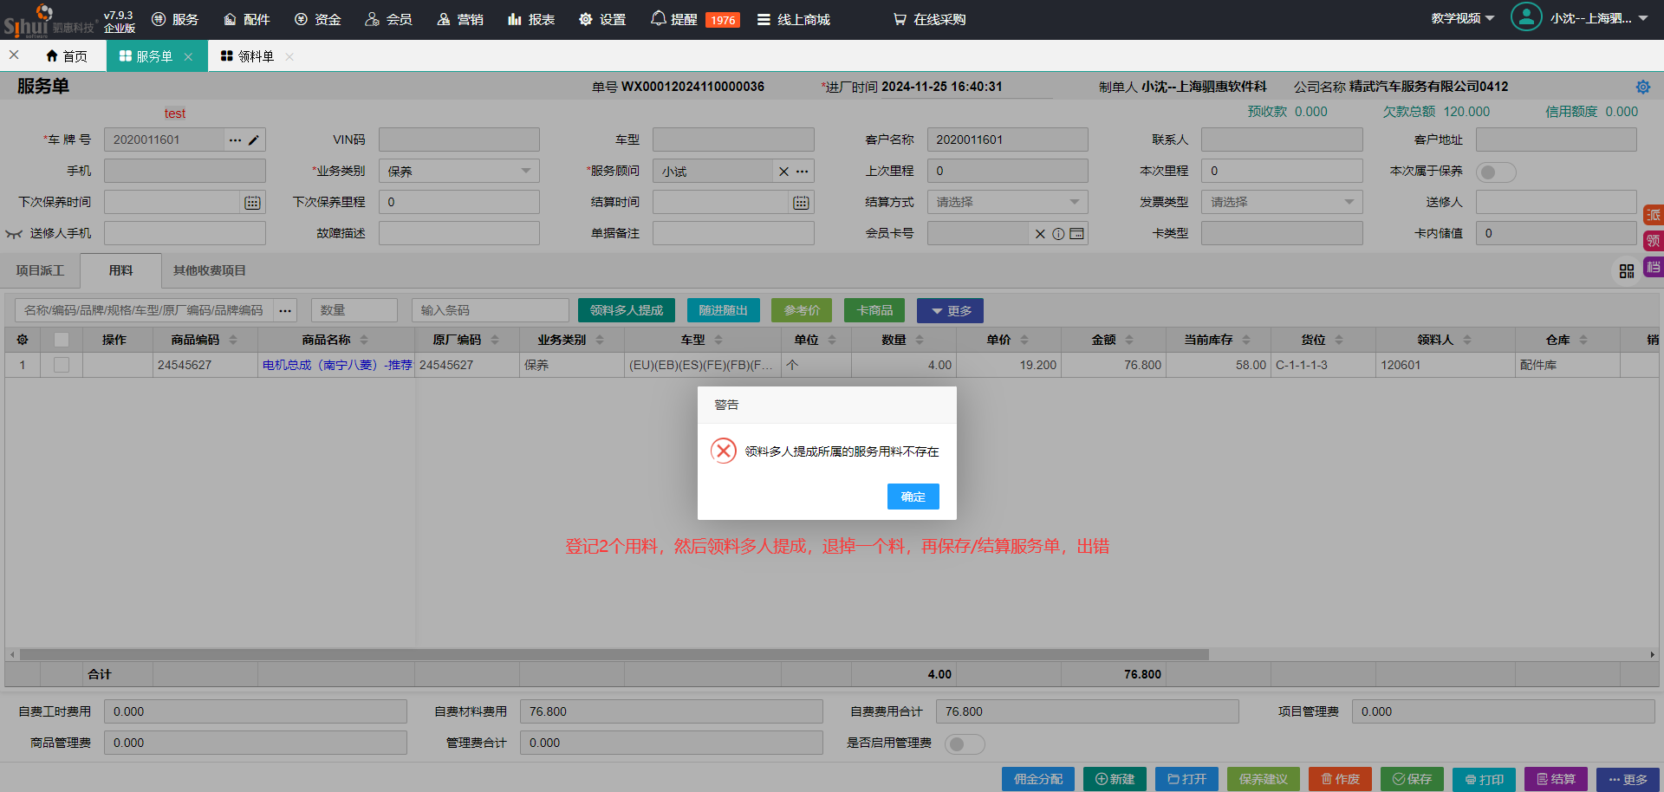Check the checkbox for row 1 item
This screenshot has height=792, width=1664.
[x=62, y=365]
